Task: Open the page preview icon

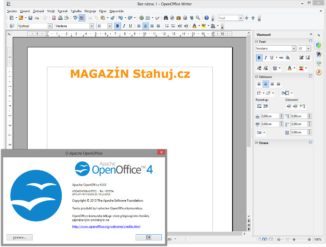Action: pyautogui.click(x=67, y=18)
